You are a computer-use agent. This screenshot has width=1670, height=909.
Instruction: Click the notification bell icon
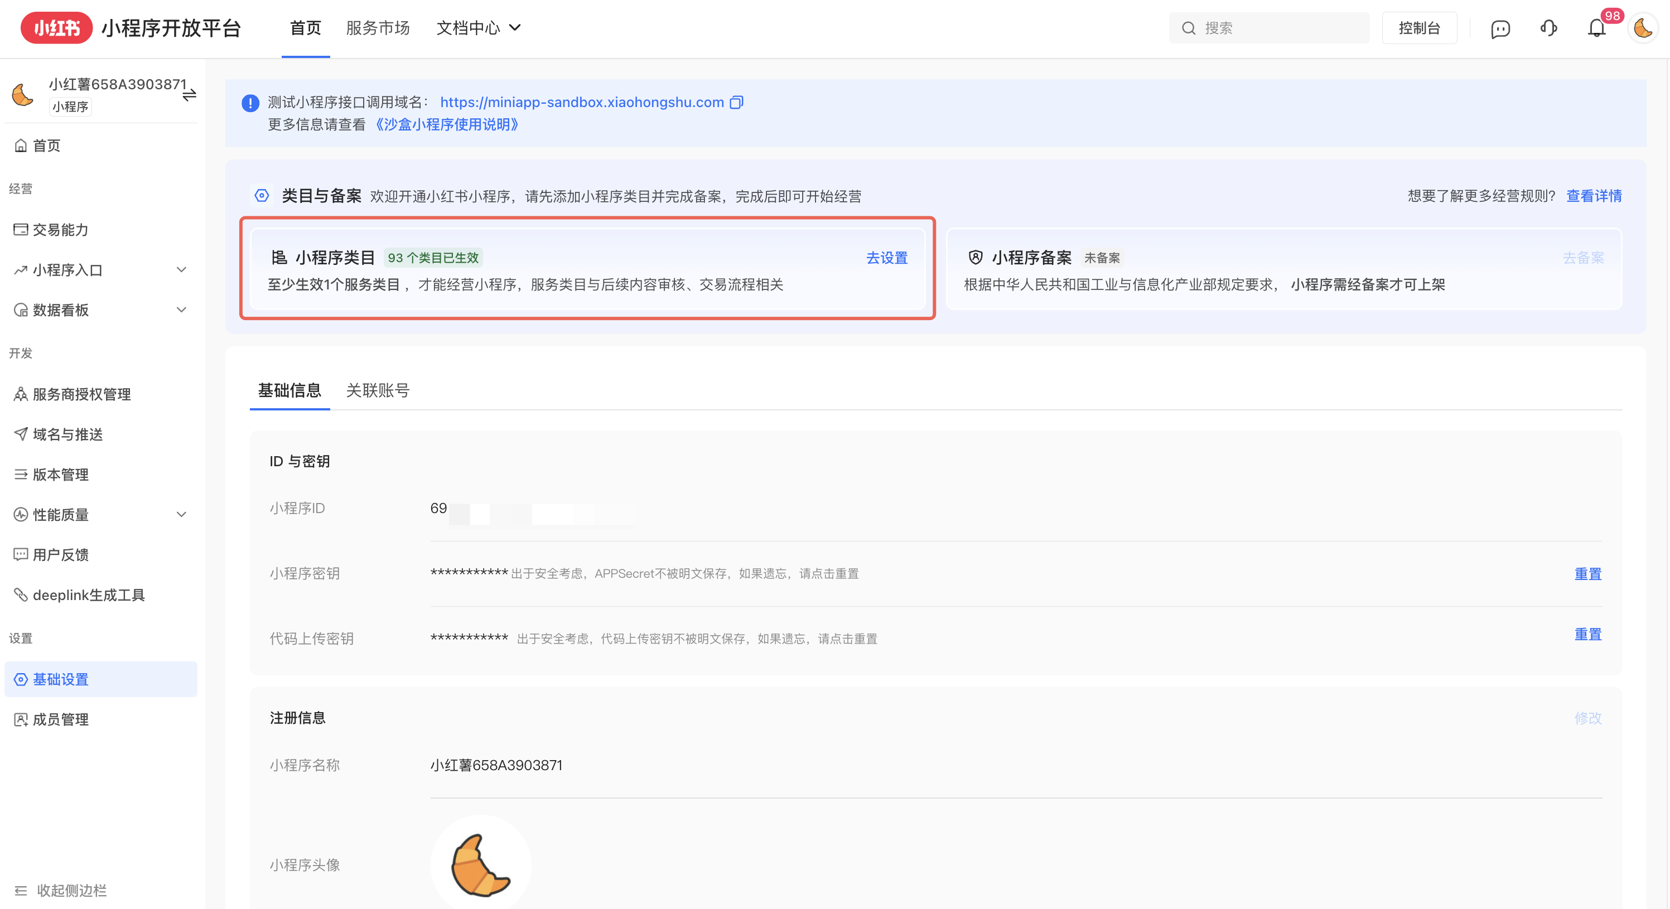click(x=1596, y=28)
